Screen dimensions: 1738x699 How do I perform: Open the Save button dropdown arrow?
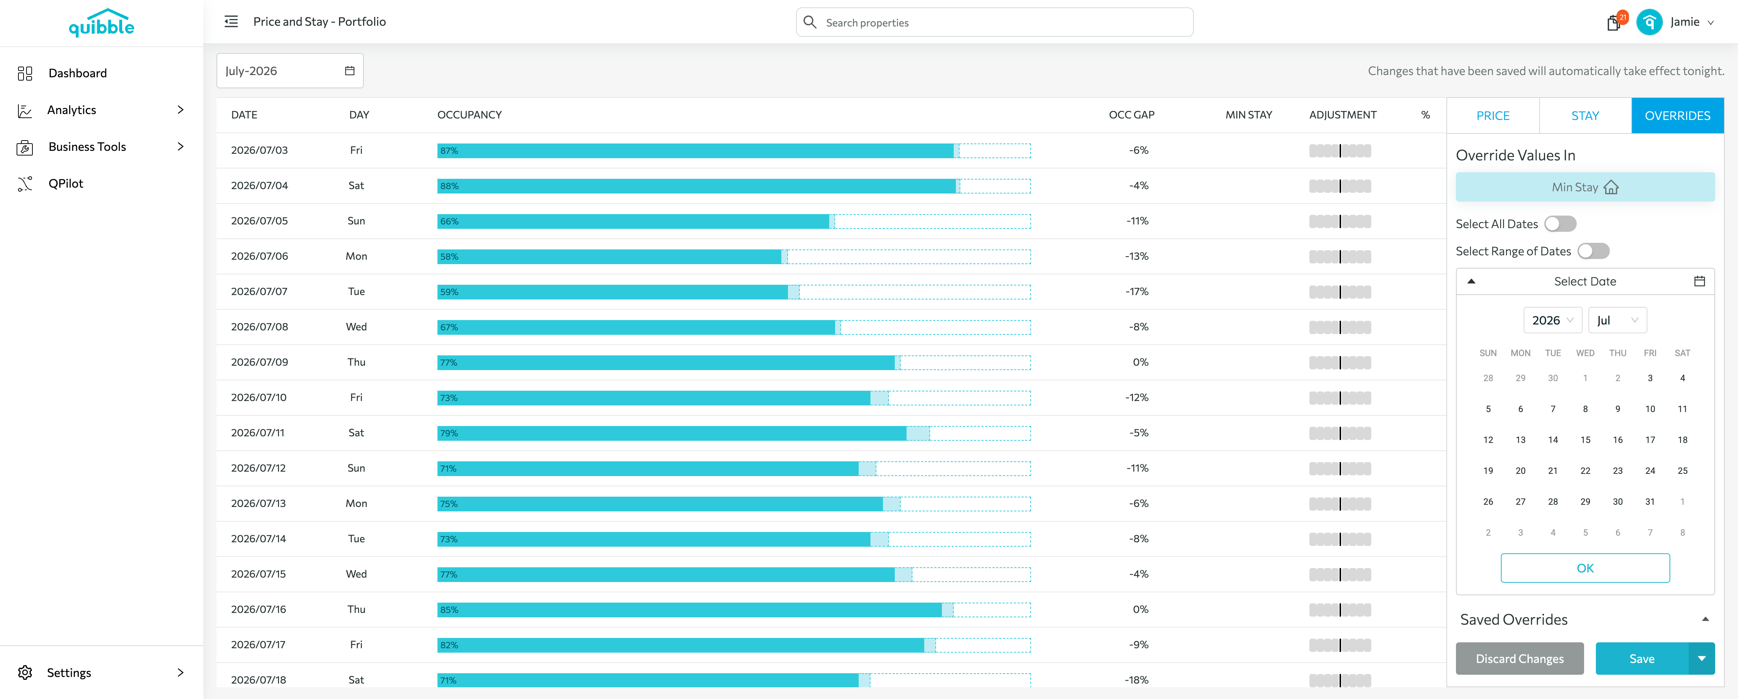coord(1701,658)
